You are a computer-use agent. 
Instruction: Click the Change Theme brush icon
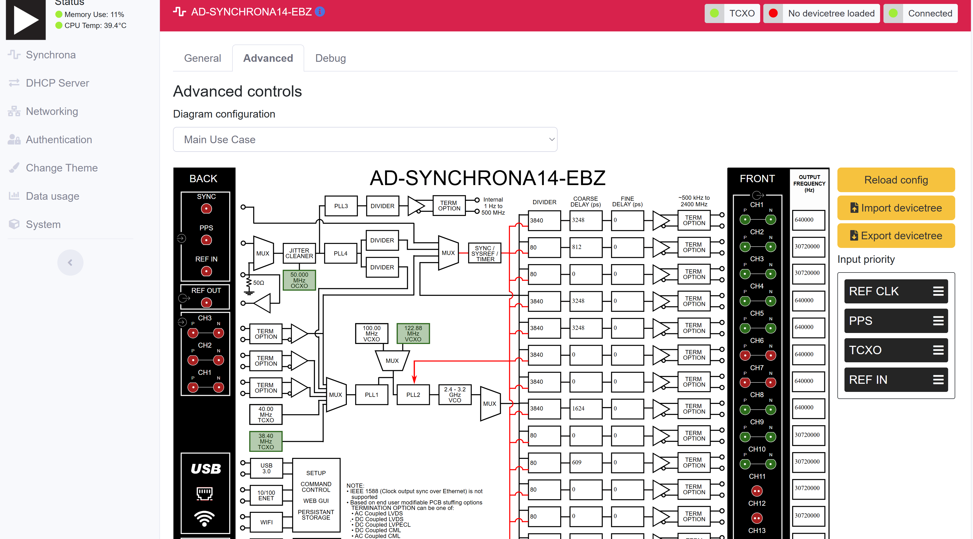click(14, 168)
